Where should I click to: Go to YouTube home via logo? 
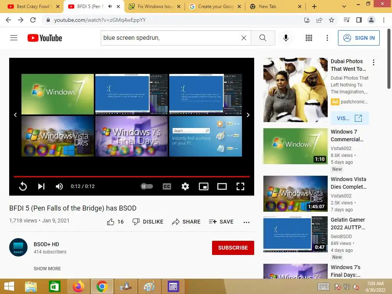[45, 38]
